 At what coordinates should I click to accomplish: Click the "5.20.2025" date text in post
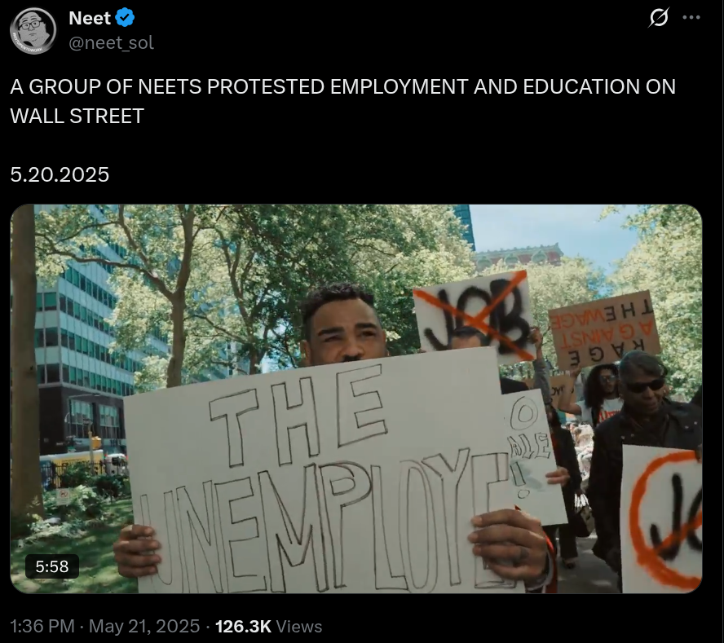[60, 174]
